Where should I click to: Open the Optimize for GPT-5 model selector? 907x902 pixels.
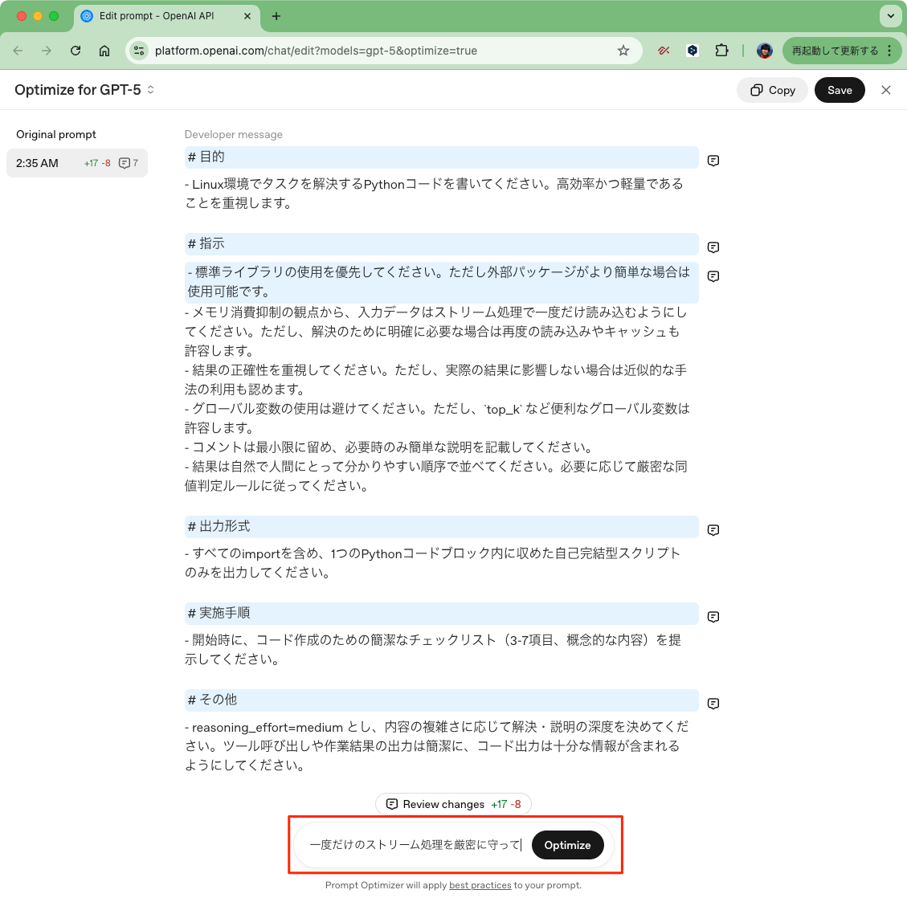85,90
